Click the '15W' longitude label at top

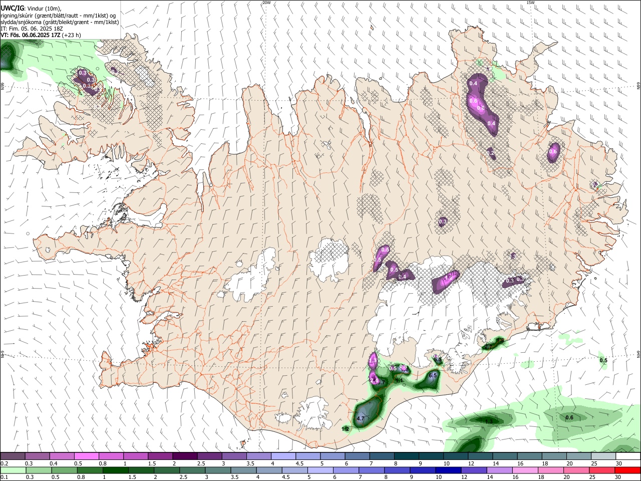(x=530, y=3)
